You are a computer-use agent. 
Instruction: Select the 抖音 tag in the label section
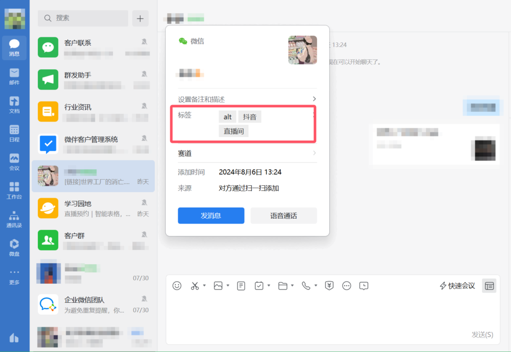[250, 117]
